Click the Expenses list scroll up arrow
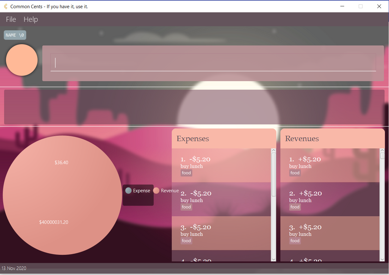 click(x=274, y=151)
